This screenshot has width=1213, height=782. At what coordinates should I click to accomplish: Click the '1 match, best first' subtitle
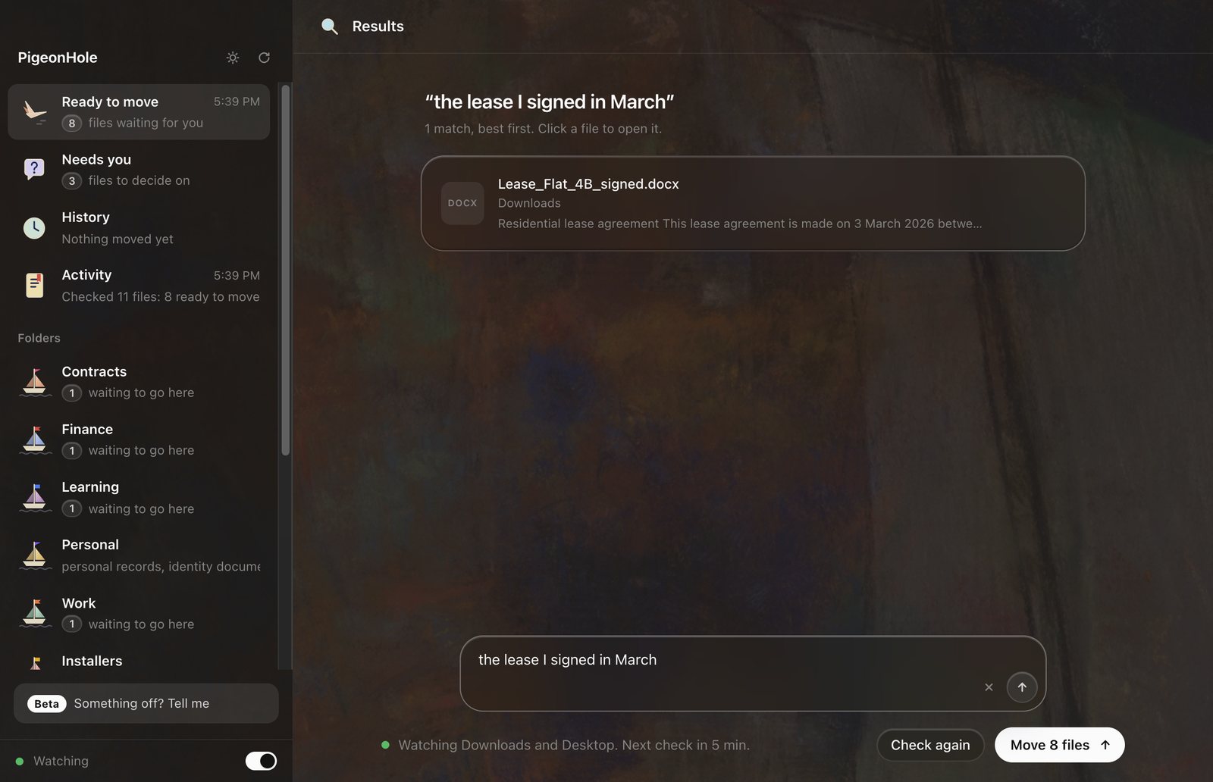(x=543, y=129)
